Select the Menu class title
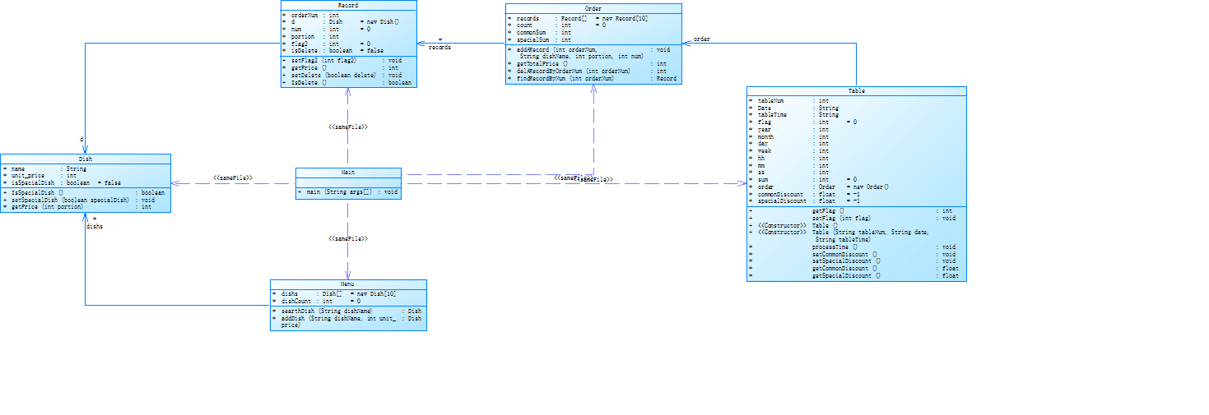 point(348,284)
